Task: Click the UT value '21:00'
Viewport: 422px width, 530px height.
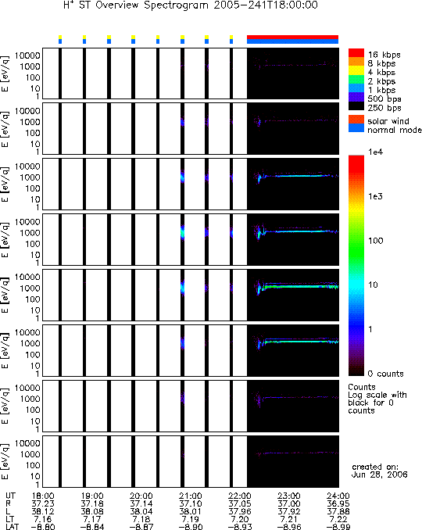Action: pos(190,496)
